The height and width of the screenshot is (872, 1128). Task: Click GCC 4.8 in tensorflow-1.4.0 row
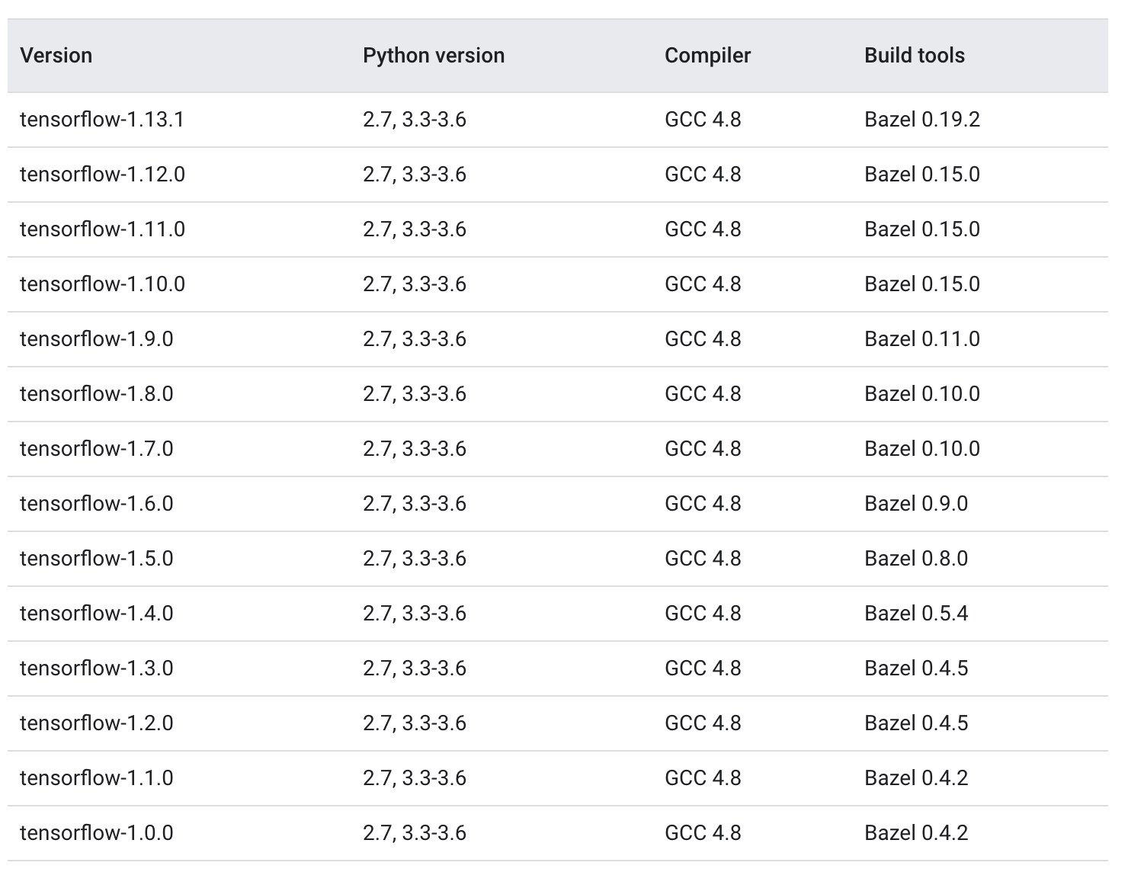[x=703, y=614]
